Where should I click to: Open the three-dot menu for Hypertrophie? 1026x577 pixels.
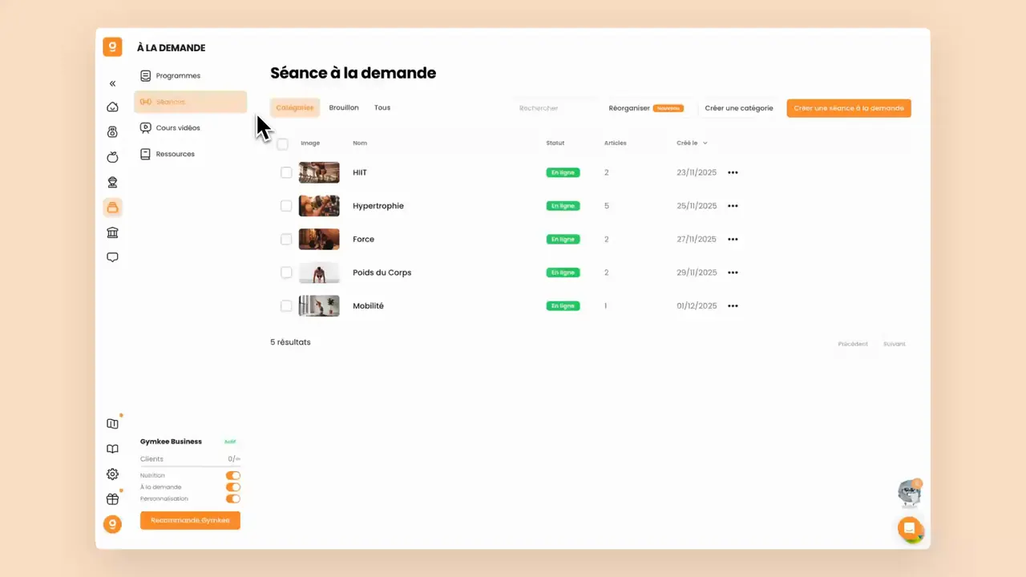pos(733,206)
